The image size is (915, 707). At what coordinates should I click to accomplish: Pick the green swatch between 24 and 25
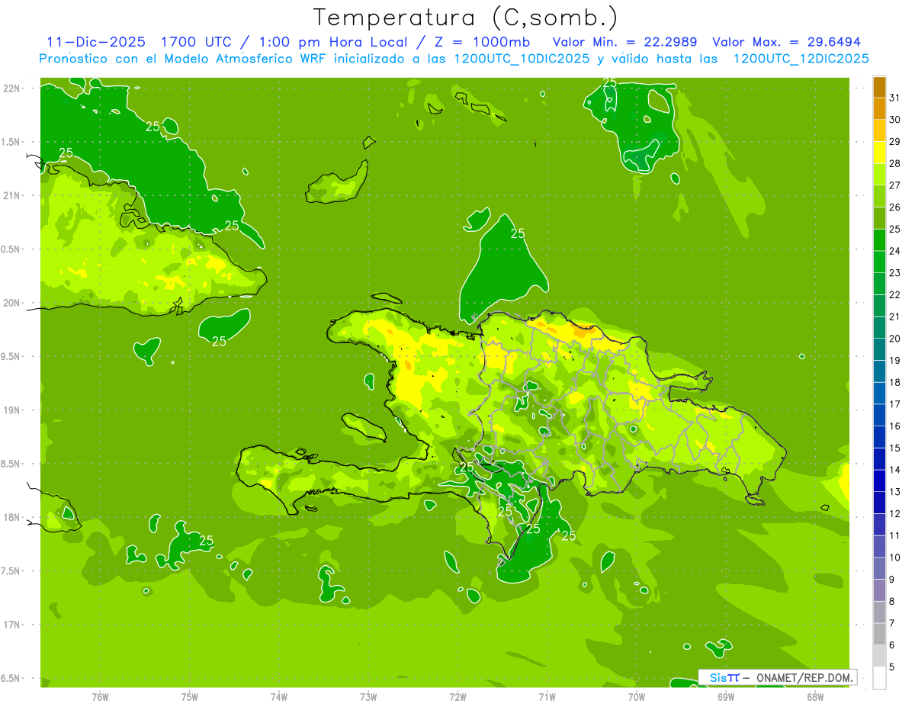(x=879, y=240)
